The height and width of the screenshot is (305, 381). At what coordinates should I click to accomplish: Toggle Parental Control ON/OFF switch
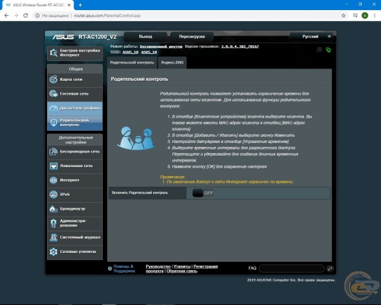(203, 193)
